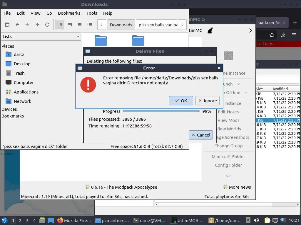This screenshot has width=301, height=225.
Task: Open Minecraft Folder in UltimMC
Action: [228, 157]
